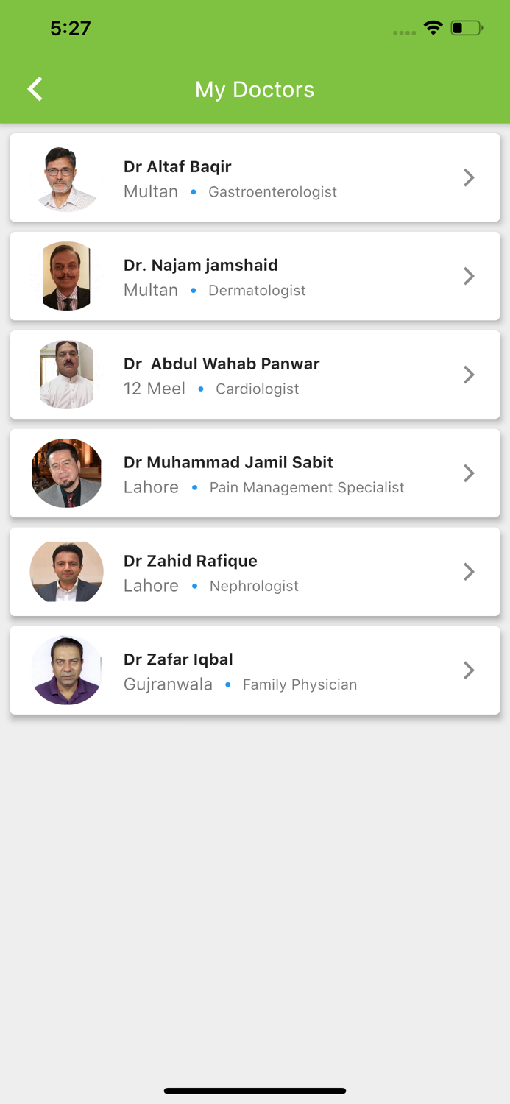Tap the battery indicator icon
Viewport: 510px width, 1104px height.
(465, 27)
